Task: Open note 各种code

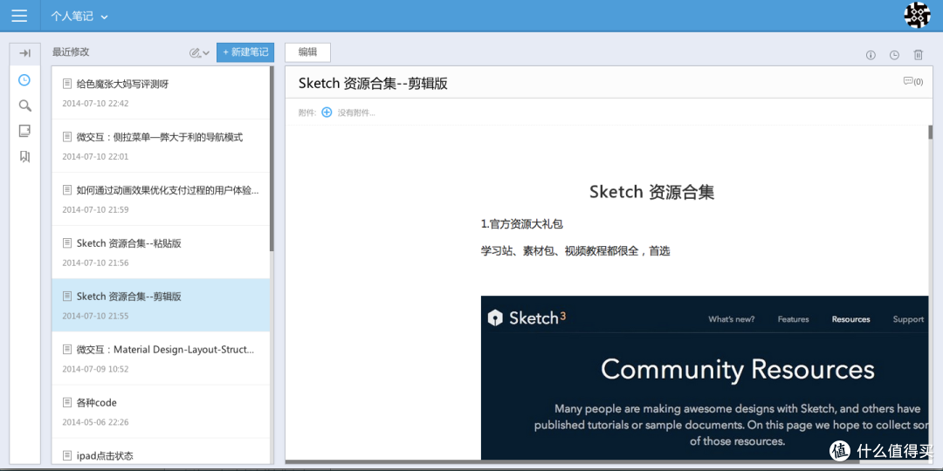Action: pyautogui.click(x=161, y=411)
